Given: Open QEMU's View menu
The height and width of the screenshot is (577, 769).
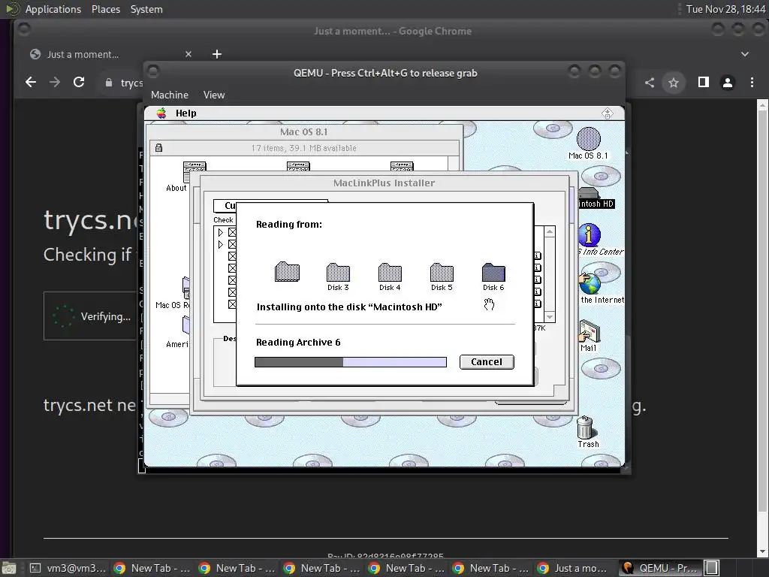Looking at the screenshot, I should point(214,95).
